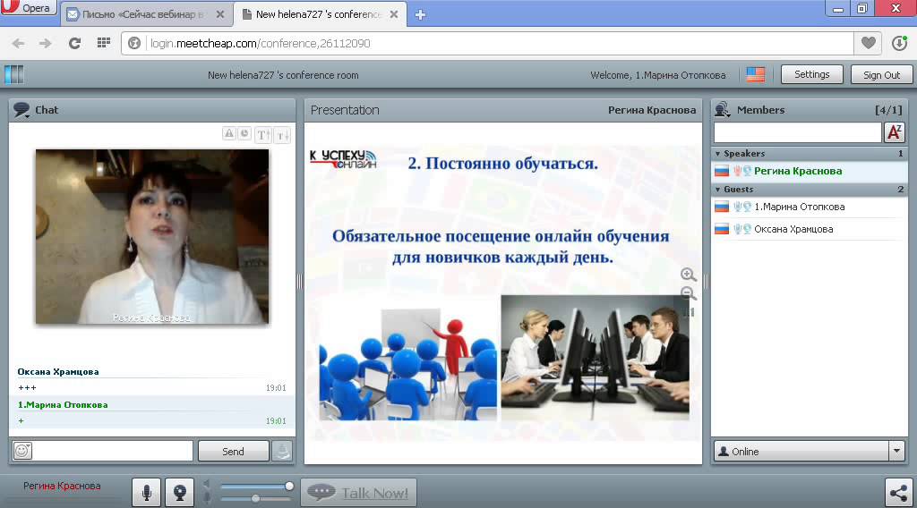This screenshot has height=508, width=917.
Task: Select guest 1.Марина Отопкова in members list
Action: (x=810, y=207)
